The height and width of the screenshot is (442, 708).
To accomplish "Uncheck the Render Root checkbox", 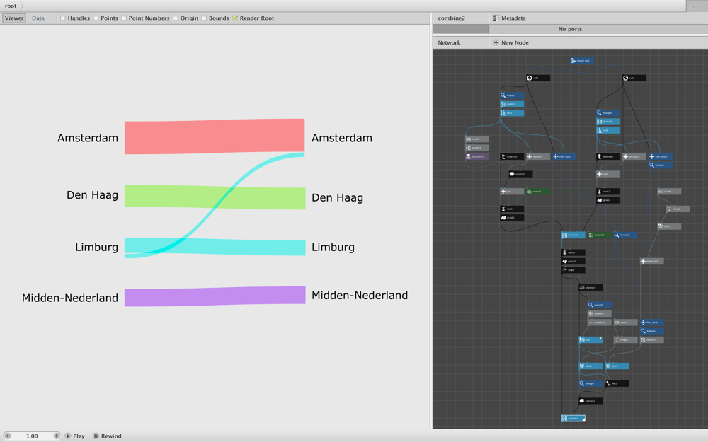I will click(235, 18).
